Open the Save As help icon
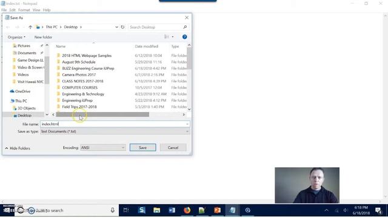388x218 pixels. pos(184,37)
